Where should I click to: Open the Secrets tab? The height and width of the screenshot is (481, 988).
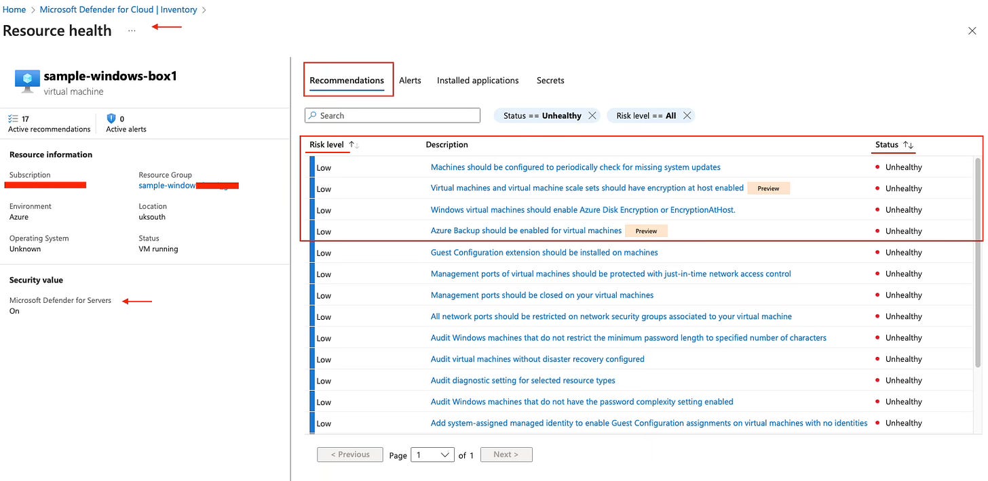tap(550, 81)
